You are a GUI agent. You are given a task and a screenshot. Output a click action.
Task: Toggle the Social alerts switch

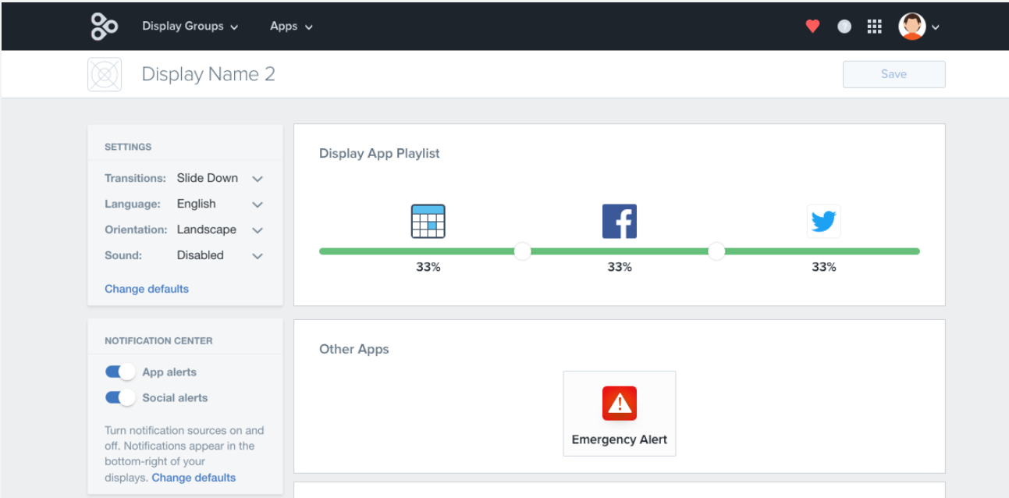click(120, 397)
